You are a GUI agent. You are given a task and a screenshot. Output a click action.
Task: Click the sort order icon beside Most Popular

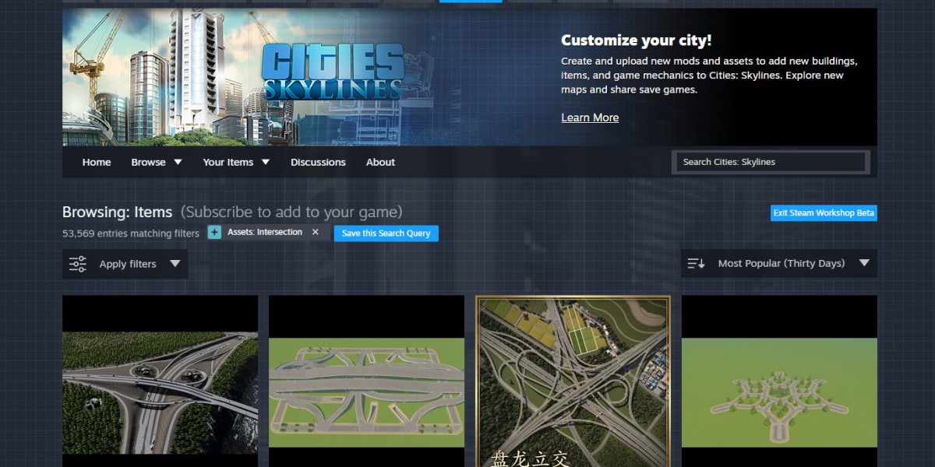tap(696, 264)
